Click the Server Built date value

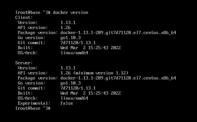click(x=90, y=93)
